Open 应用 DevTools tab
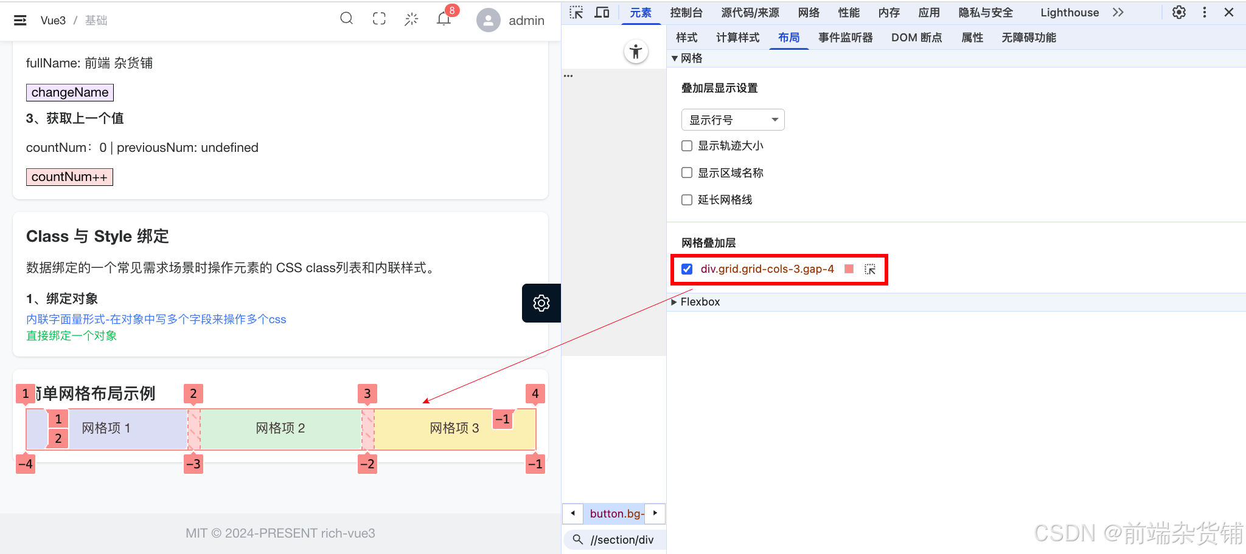This screenshot has height=554, width=1246. click(x=929, y=13)
